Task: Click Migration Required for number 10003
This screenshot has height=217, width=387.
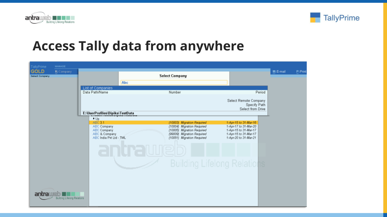Action: [x=193, y=123]
